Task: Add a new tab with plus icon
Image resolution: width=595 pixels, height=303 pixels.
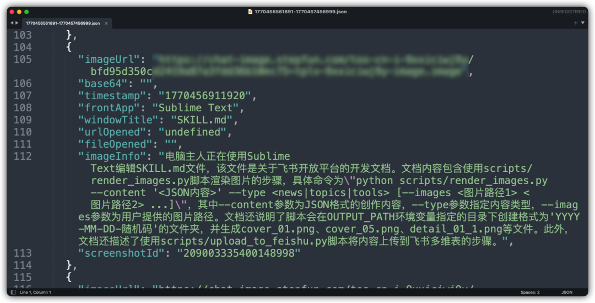Action: pyautogui.click(x=576, y=23)
